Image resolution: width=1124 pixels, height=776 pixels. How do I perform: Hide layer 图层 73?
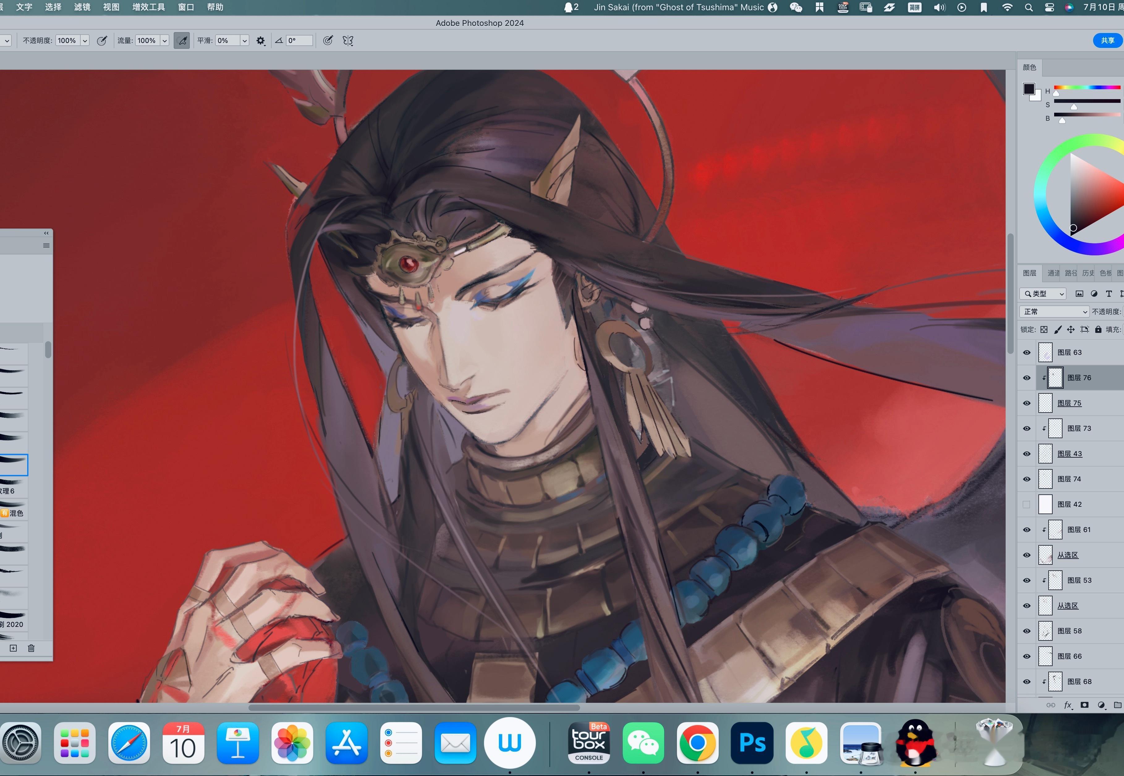[1027, 428]
